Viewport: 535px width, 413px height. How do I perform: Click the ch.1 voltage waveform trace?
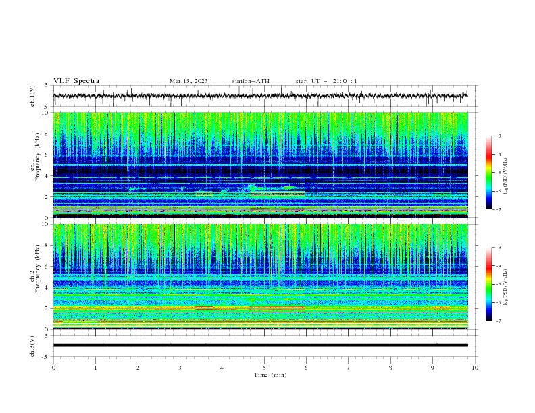point(260,96)
